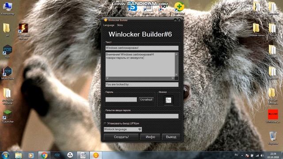Click inside the multiline message text area
Viewport: 283px width, 159px height.
coord(140,64)
